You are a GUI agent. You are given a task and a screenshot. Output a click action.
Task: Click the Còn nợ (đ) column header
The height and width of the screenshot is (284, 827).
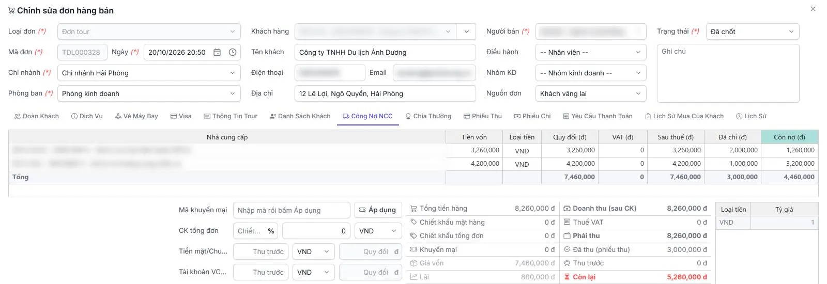[x=789, y=137]
